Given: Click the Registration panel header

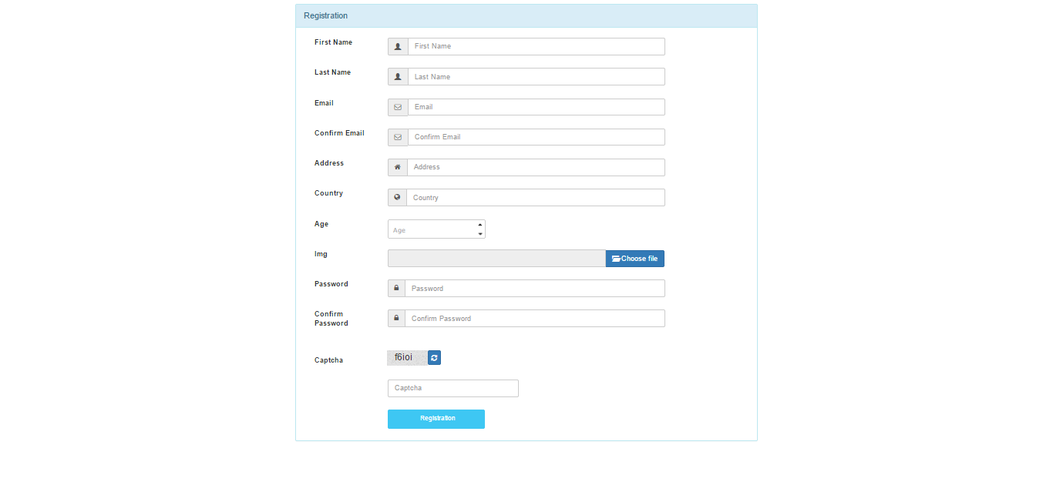Looking at the screenshot, I should [325, 15].
